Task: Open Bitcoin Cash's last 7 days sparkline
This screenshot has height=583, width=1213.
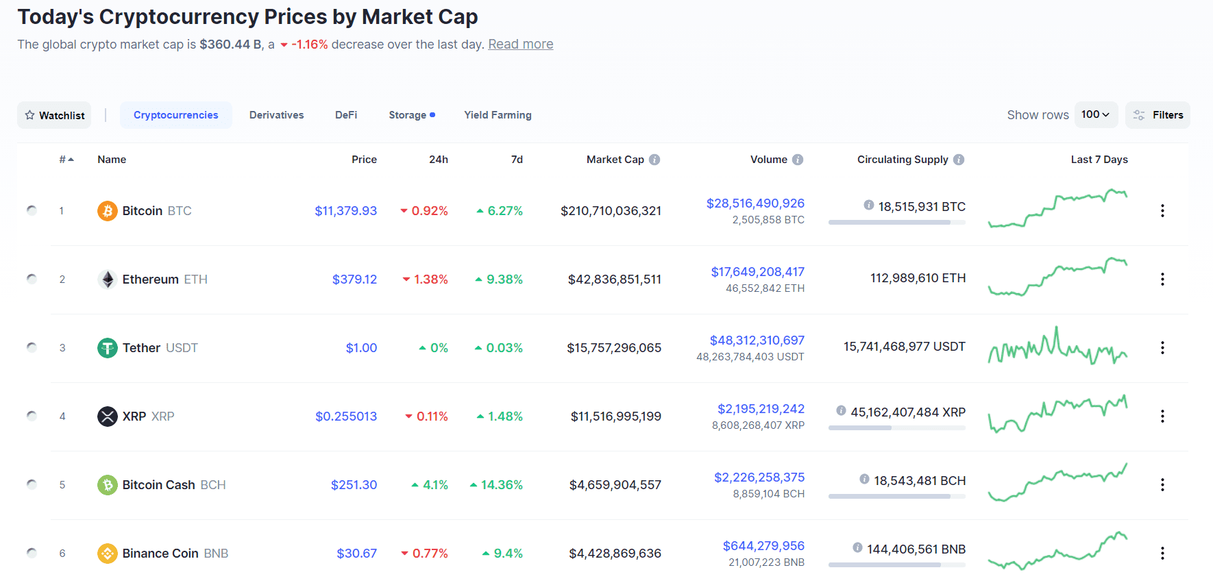Action: 1057,482
